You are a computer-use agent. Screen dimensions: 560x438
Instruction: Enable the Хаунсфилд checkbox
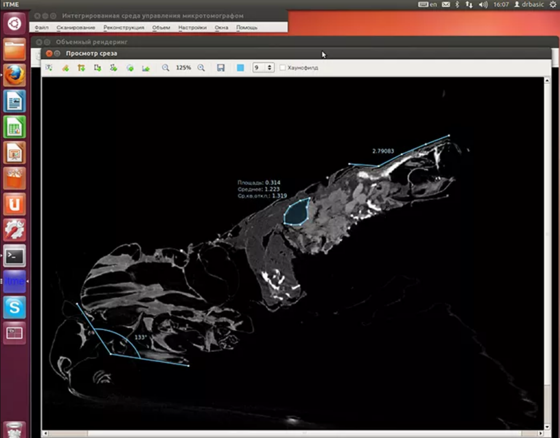pos(283,68)
